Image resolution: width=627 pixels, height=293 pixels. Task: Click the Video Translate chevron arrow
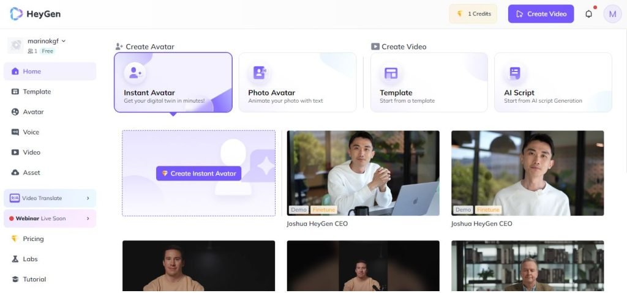88,198
